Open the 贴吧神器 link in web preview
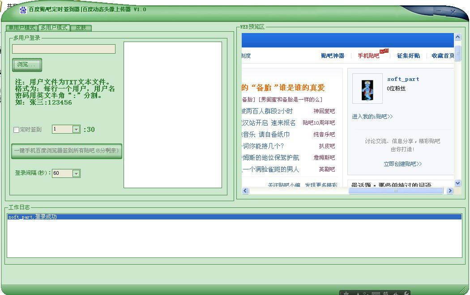The width and height of the screenshot is (470, 295). click(333, 56)
